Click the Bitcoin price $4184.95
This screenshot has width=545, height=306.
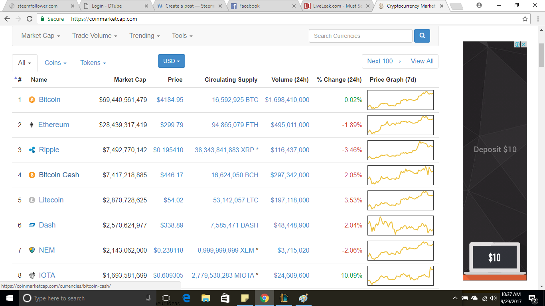[170, 100]
